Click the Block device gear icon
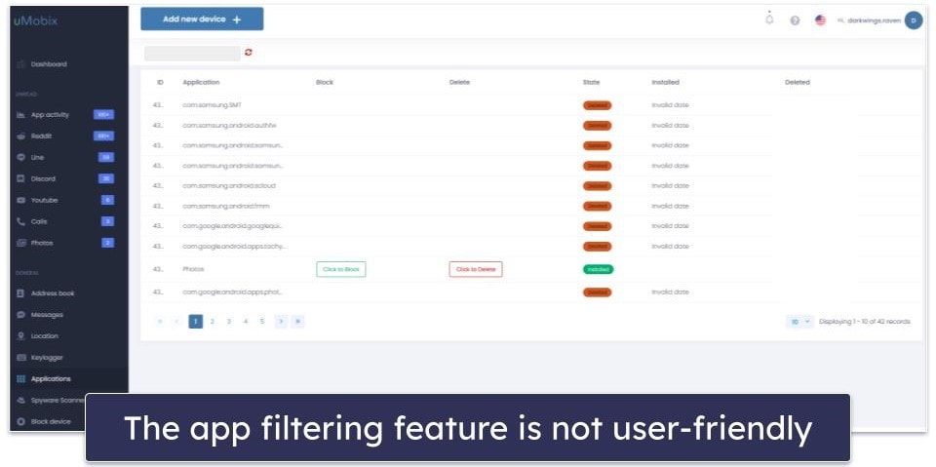Viewport: 936px width, 467px height. [x=20, y=421]
